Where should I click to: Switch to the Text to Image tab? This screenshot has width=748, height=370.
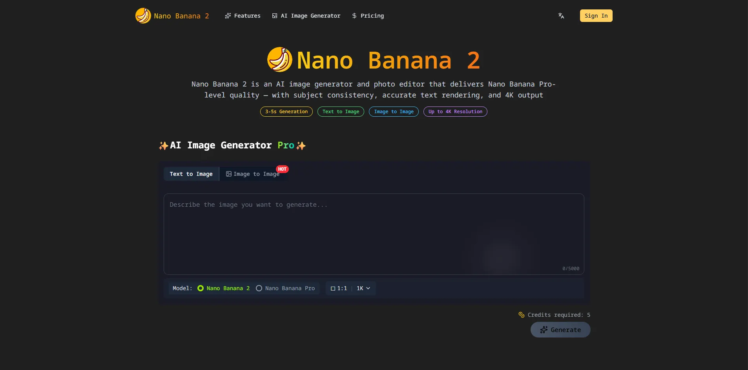(191, 174)
